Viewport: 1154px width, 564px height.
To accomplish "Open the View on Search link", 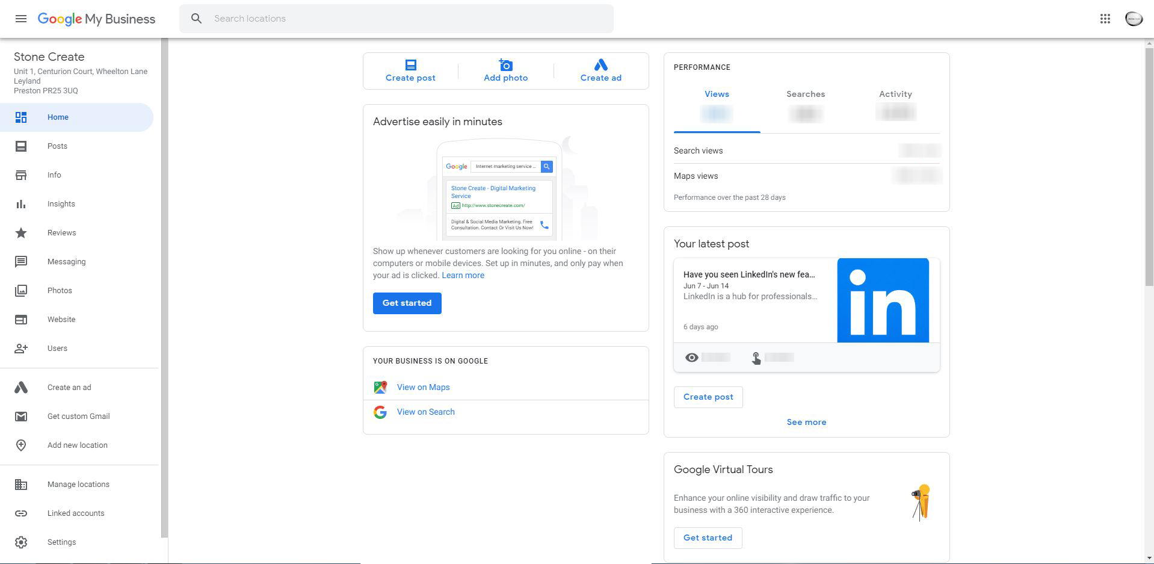I will click(x=426, y=412).
